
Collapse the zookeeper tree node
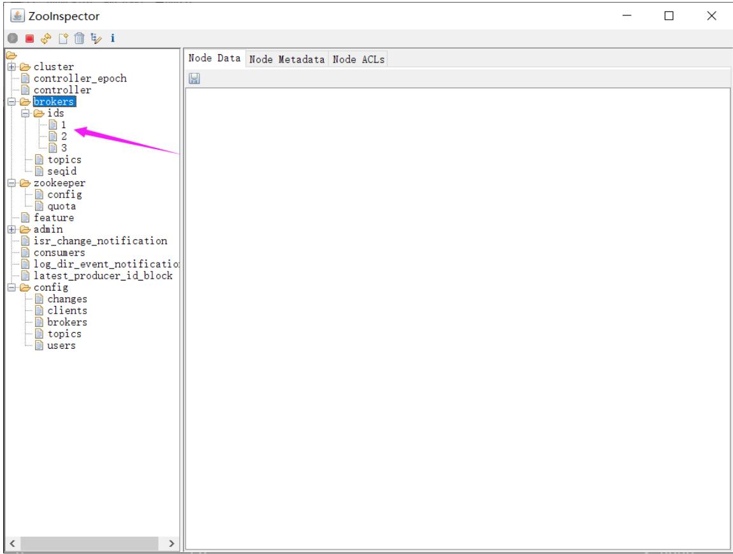(x=11, y=183)
